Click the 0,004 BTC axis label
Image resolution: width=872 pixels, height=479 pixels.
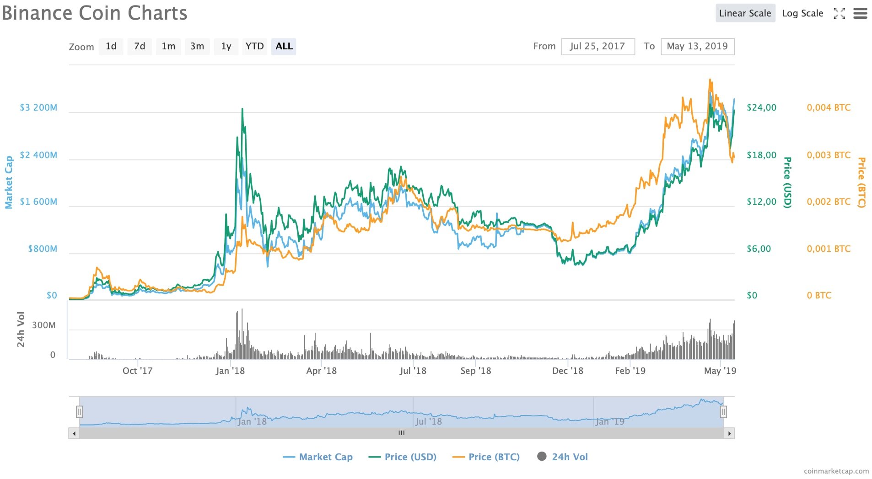click(829, 107)
